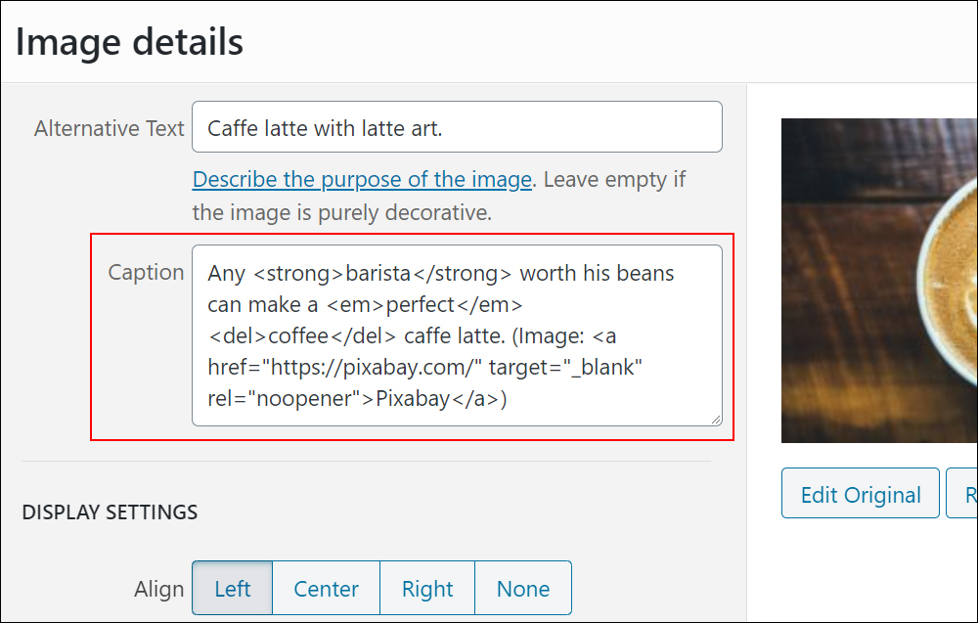The image size is (978, 623).
Task: Select the Right alignment option
Action: pos(427,588)
